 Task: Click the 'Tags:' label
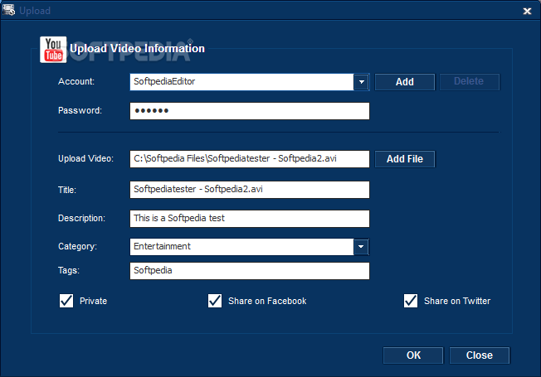[69, 270]
